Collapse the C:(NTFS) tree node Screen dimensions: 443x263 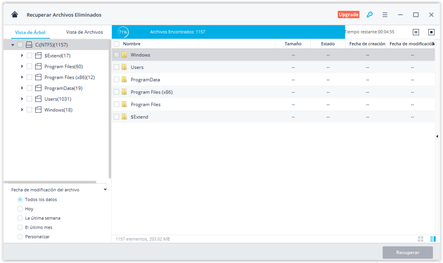(12, 45)
